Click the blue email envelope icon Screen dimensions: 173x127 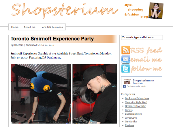pyautogui.click(x=126, y=59)
